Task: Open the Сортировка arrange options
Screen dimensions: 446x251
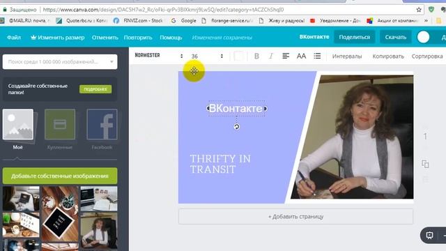Action: coord(427,56)
